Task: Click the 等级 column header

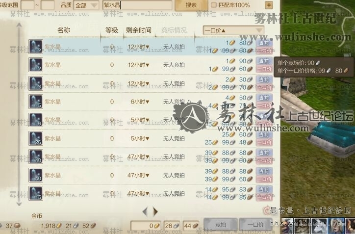Action: point(112,30)
